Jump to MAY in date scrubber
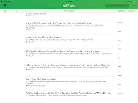The height and width of the screenshot is (103, 138). point(120,84)
